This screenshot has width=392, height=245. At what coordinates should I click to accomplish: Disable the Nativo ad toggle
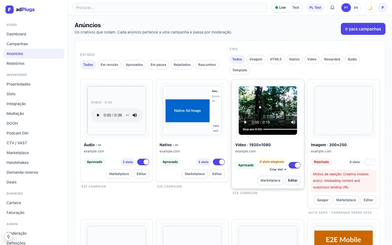219,162
